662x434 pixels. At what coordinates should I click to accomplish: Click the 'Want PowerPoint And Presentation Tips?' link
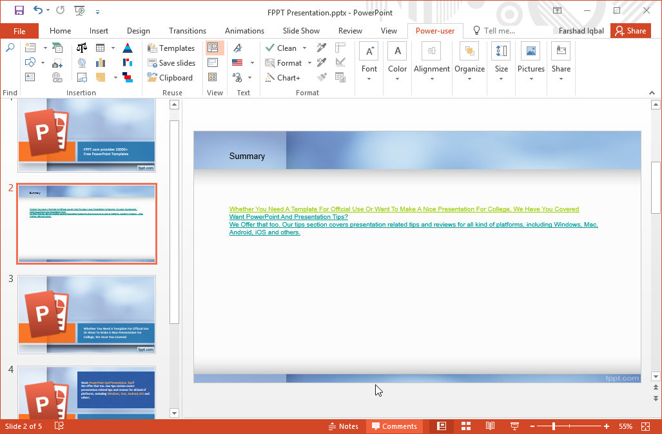pos(289,216)
